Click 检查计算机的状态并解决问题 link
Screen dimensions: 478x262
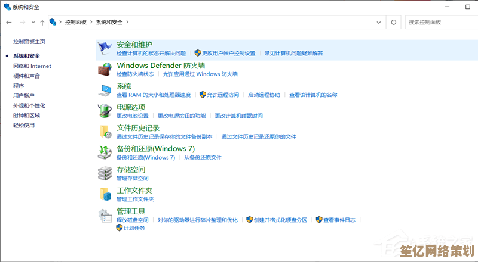pos(151,53)
